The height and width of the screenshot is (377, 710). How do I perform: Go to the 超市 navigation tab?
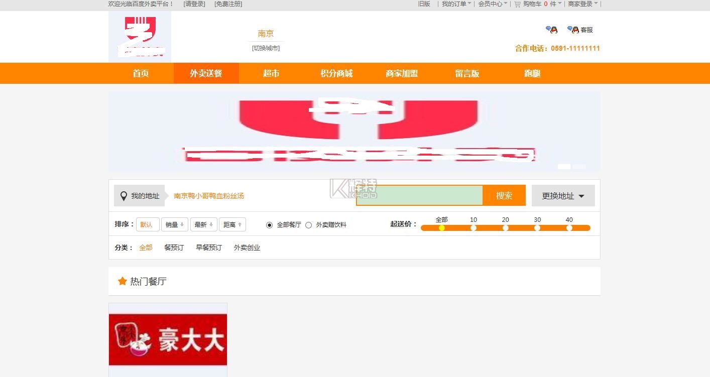(x=271, y=73)
